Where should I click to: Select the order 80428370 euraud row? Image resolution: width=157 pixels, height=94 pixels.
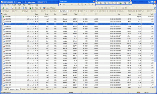coord(78,26)
